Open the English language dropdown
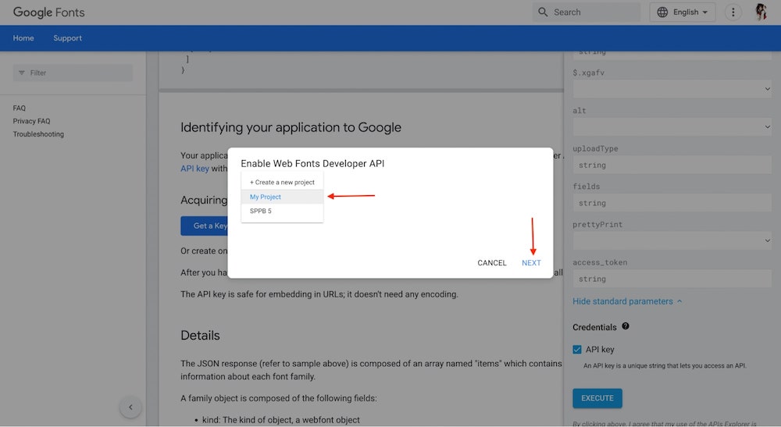The image size is (781, 427). (683, 12)
